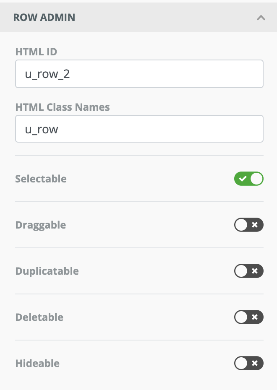Click the X icon on the Deletable toggle

[x=255, y=317]
